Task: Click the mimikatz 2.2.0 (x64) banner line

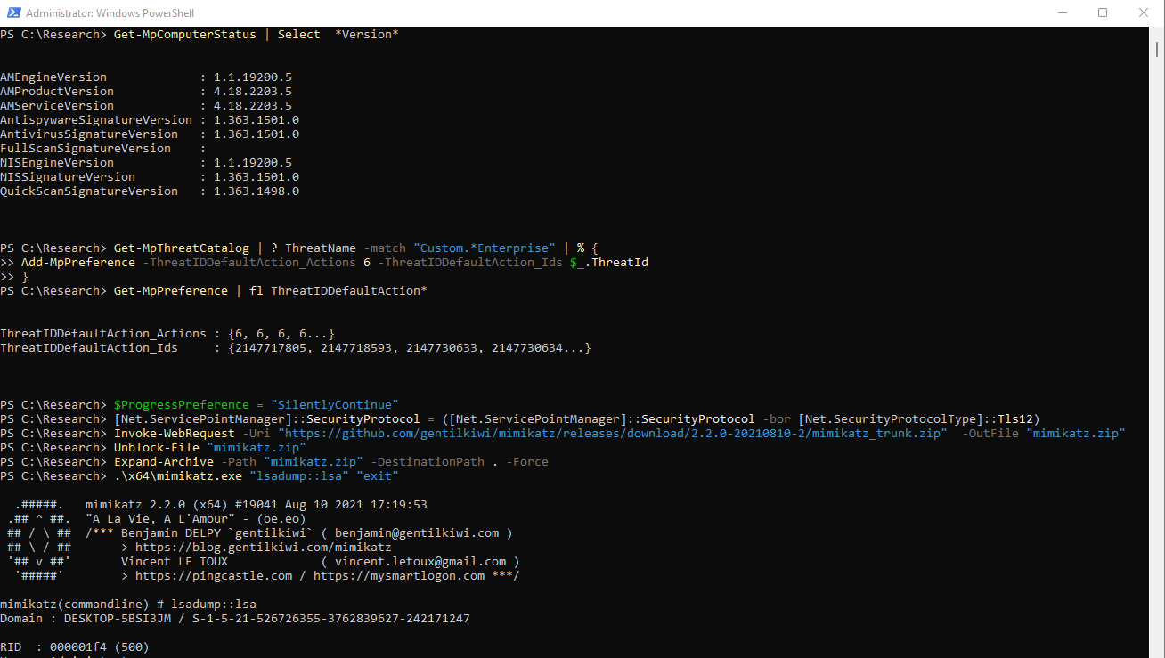Action: click(x=257, y=505)
